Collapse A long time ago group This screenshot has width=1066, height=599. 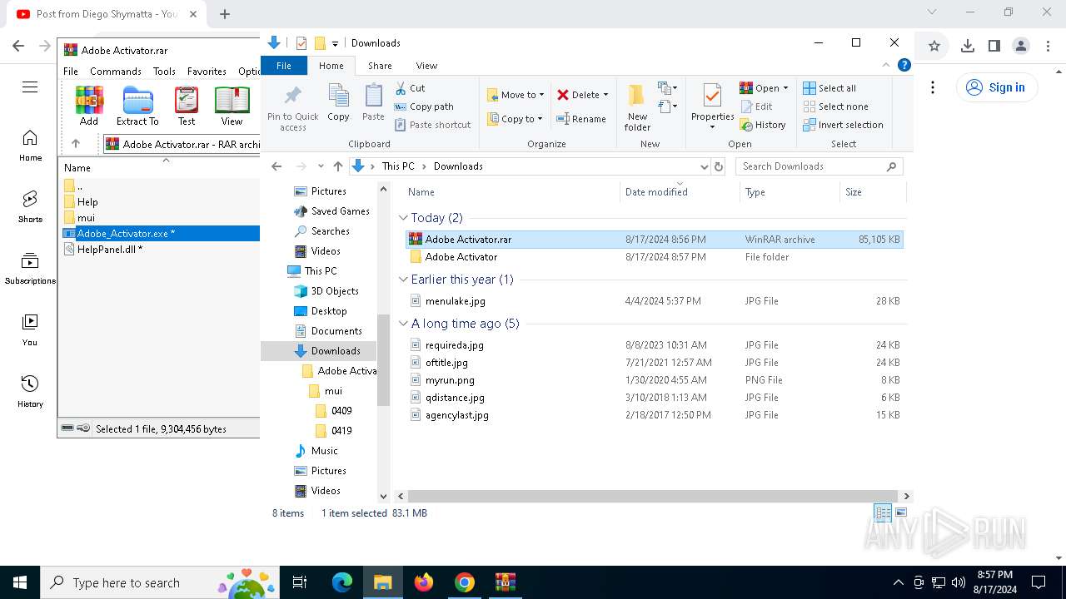(x=404, y=324)
